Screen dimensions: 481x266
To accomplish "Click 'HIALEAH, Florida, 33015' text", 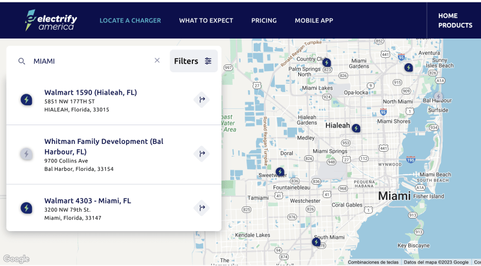I will tap(77, 110).
